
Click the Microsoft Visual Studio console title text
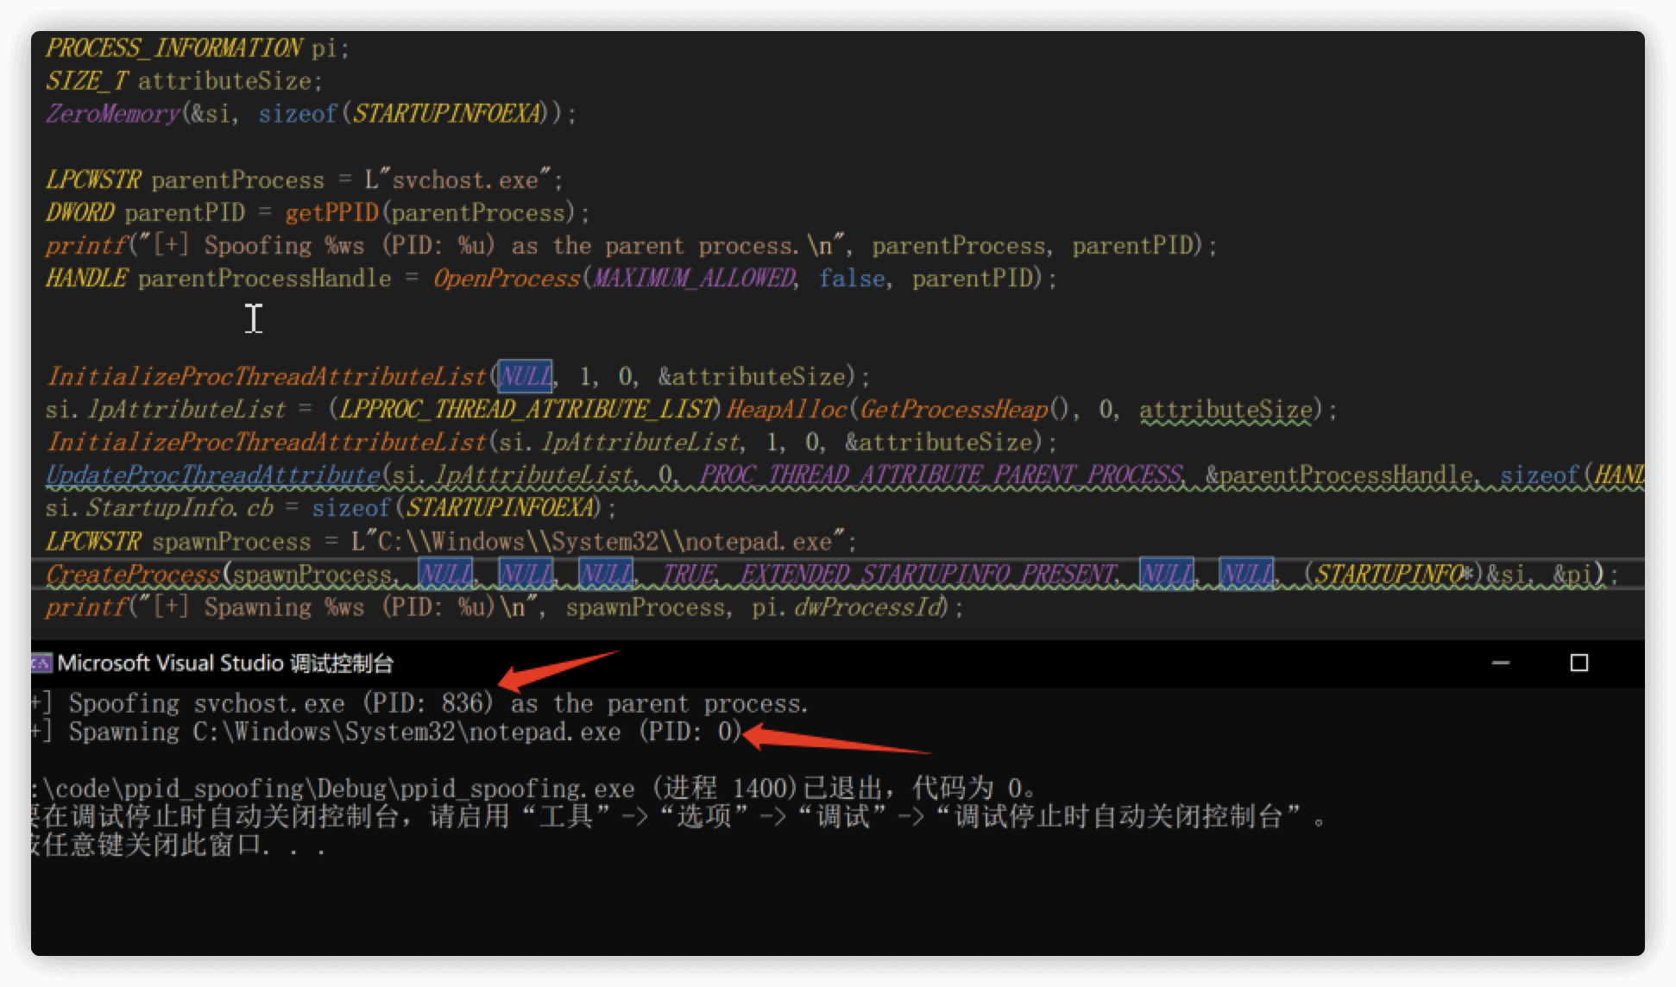click(x=225, y=663)
